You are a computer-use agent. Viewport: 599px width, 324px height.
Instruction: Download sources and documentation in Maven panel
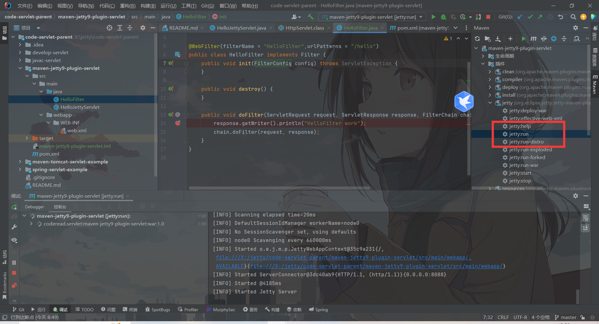pyautogui.click(x=498, y=39)
